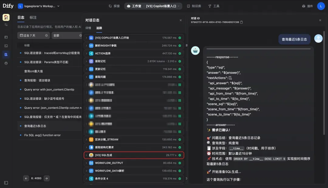
Task: Clear the past 7 days filter
Action: coord(46,35)
